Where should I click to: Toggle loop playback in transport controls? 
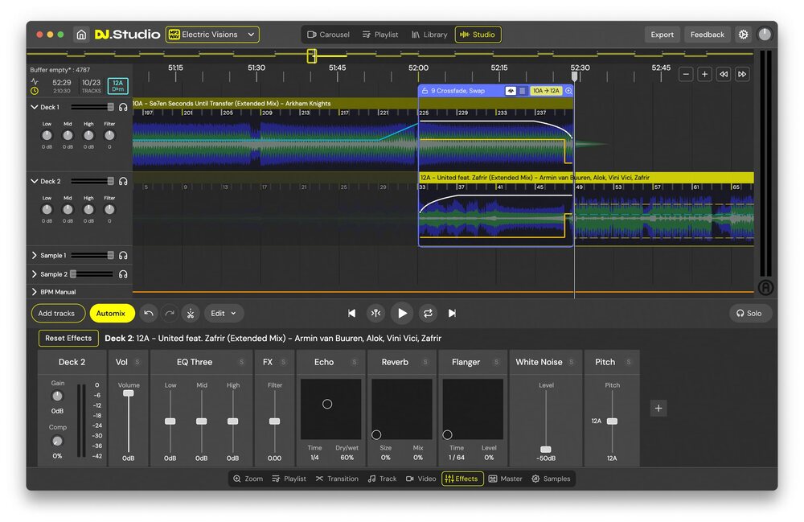(x=429, y=314)
